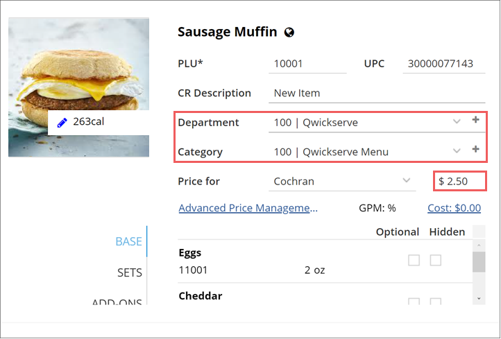Check the Hidden box for Eggs

pos(436,260)
